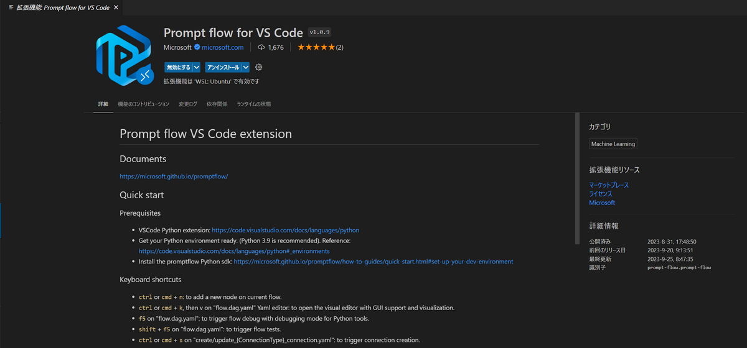Click the Documents heading
The image size is (747, 348).
143,158
